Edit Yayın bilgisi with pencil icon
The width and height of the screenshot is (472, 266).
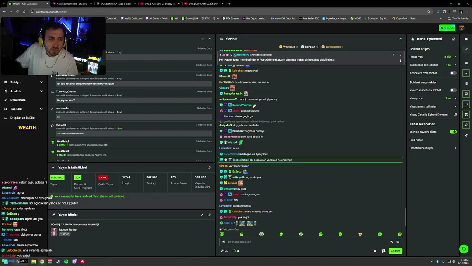202,215
